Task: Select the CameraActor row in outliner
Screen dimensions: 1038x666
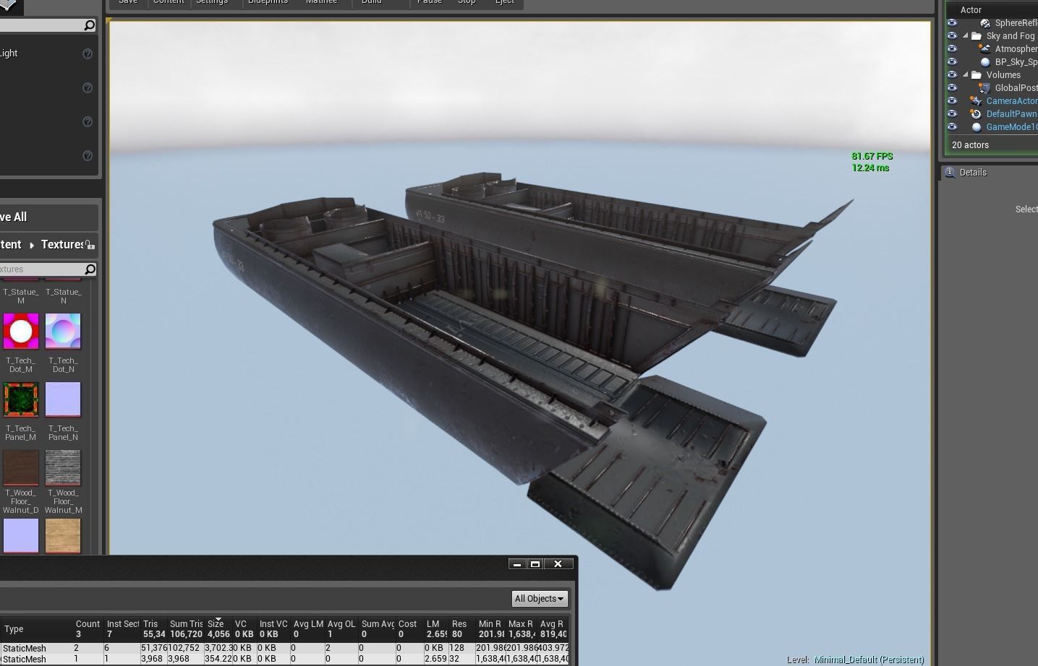Action: coord(992,101)
